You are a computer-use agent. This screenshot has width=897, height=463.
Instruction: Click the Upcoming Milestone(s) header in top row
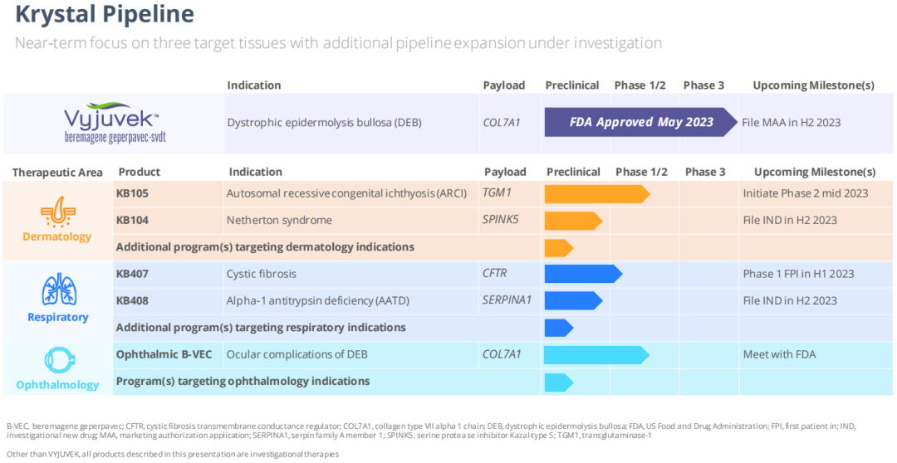point(812,85)
